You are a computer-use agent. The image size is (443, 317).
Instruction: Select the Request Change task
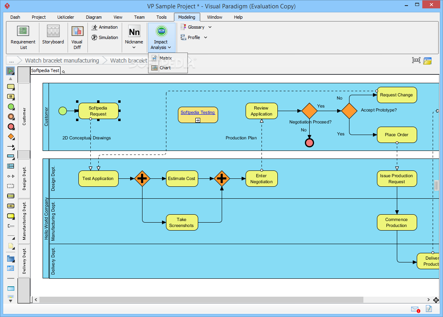pyautogui.click(x=396, y=95)
